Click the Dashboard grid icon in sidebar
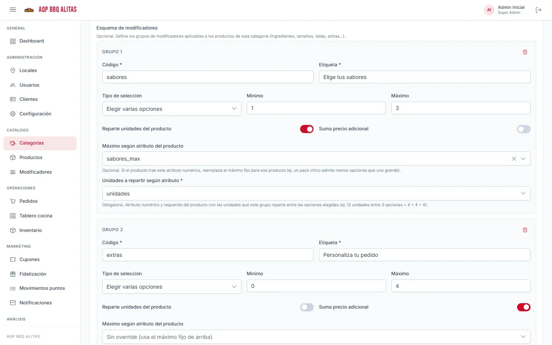 13,41
